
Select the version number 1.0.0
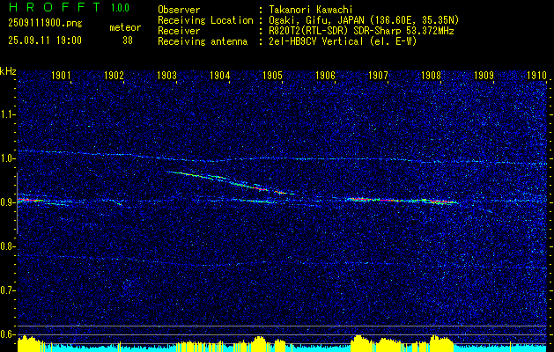pyautogui.click(x=120, y=8)
